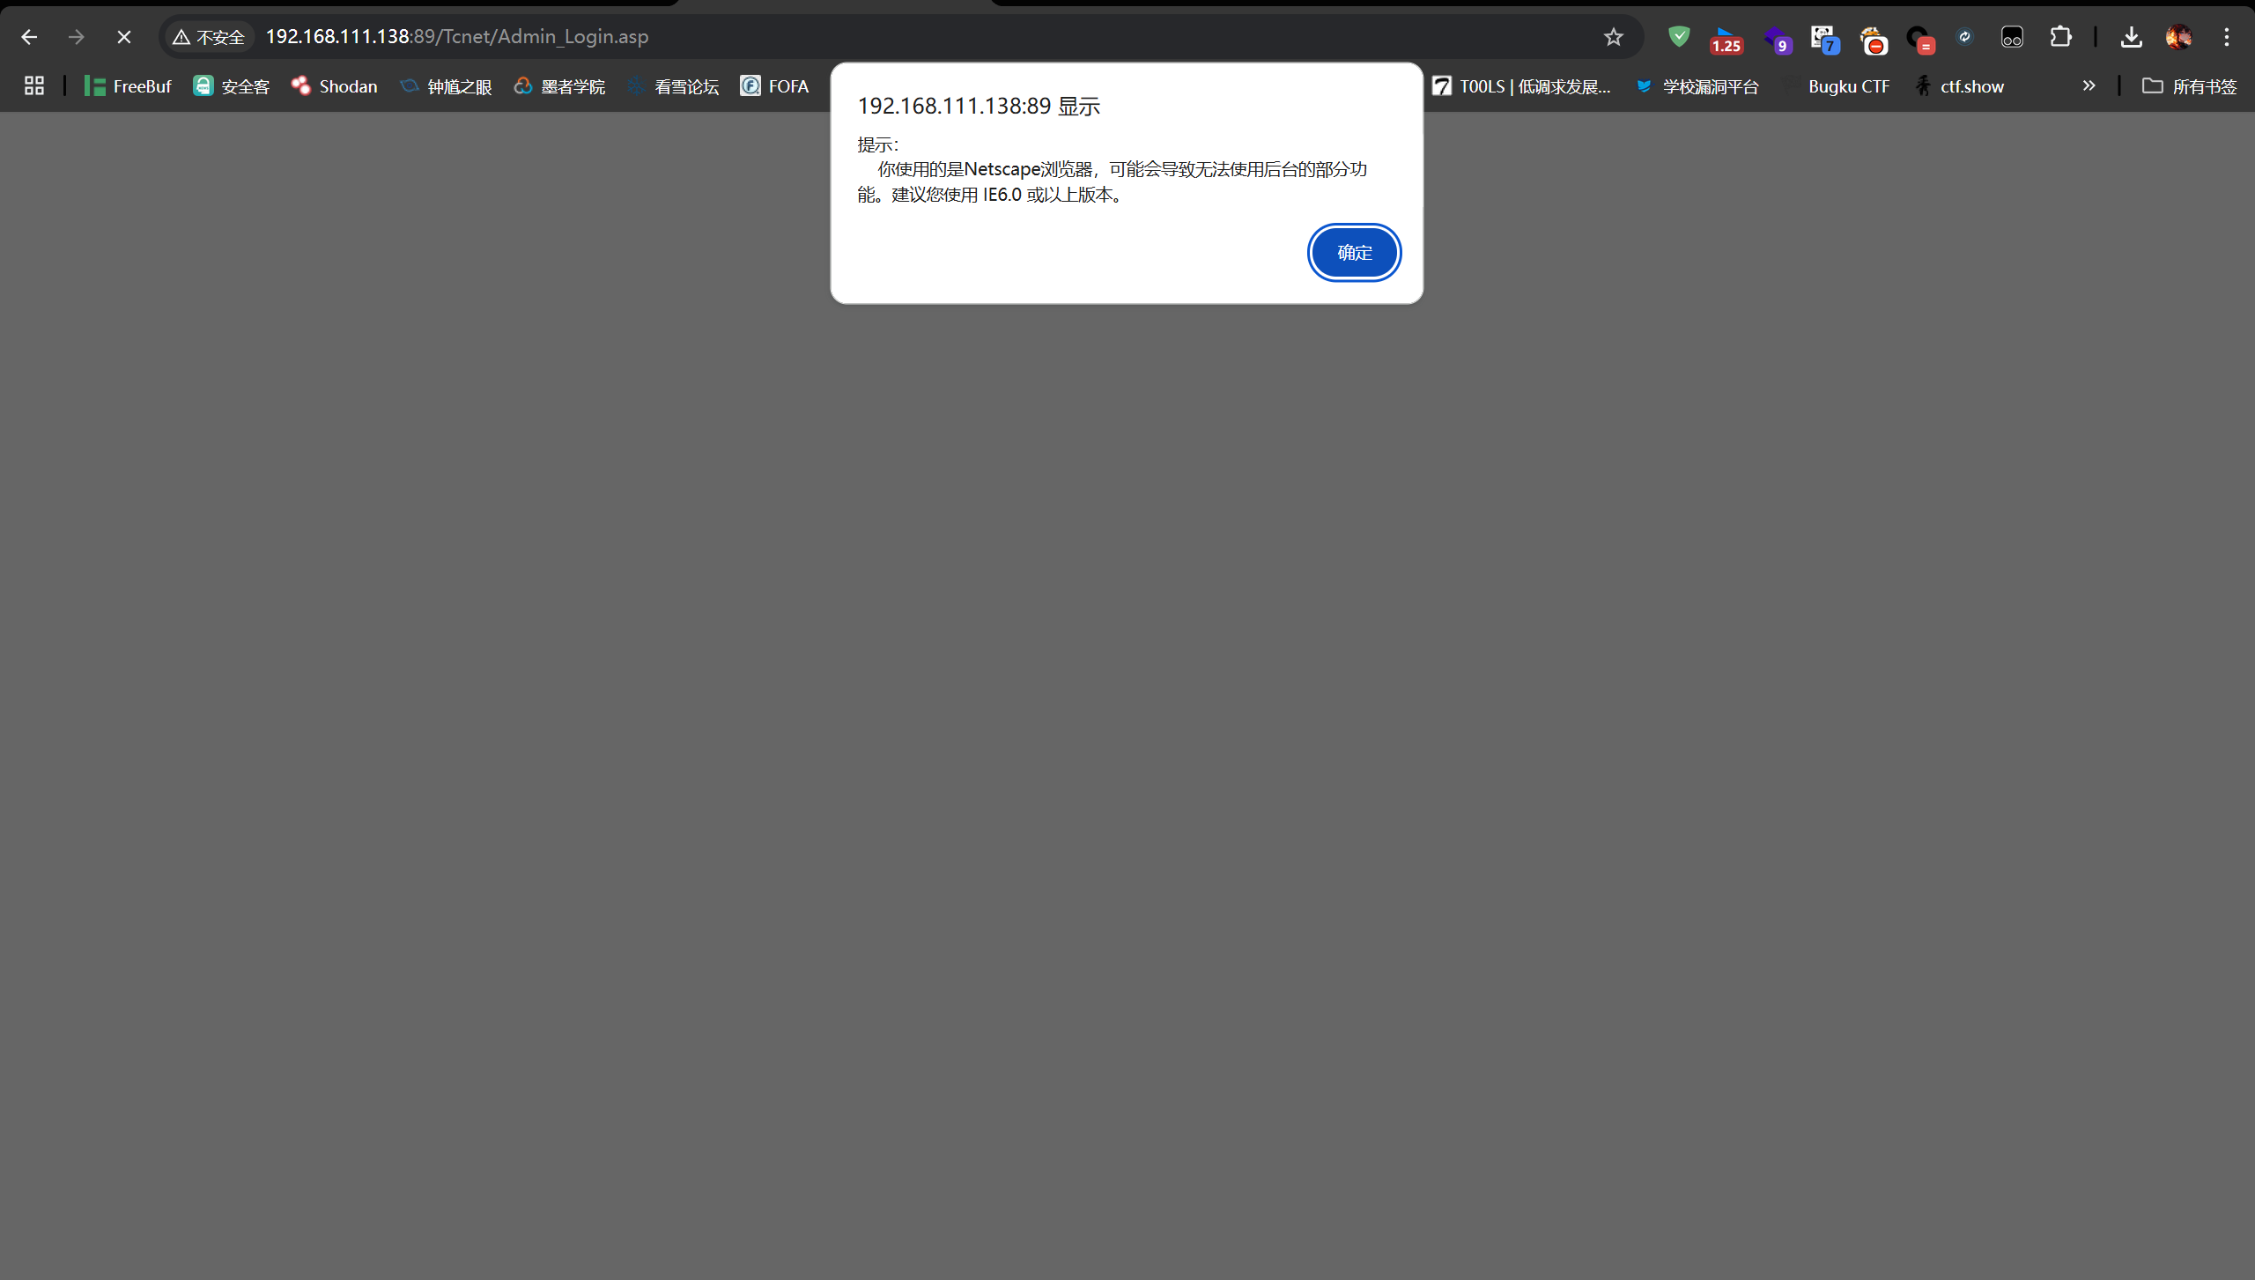Open the Shodan bookmark
Screen dimensions: 2255x1280
(x=335, y=86)
